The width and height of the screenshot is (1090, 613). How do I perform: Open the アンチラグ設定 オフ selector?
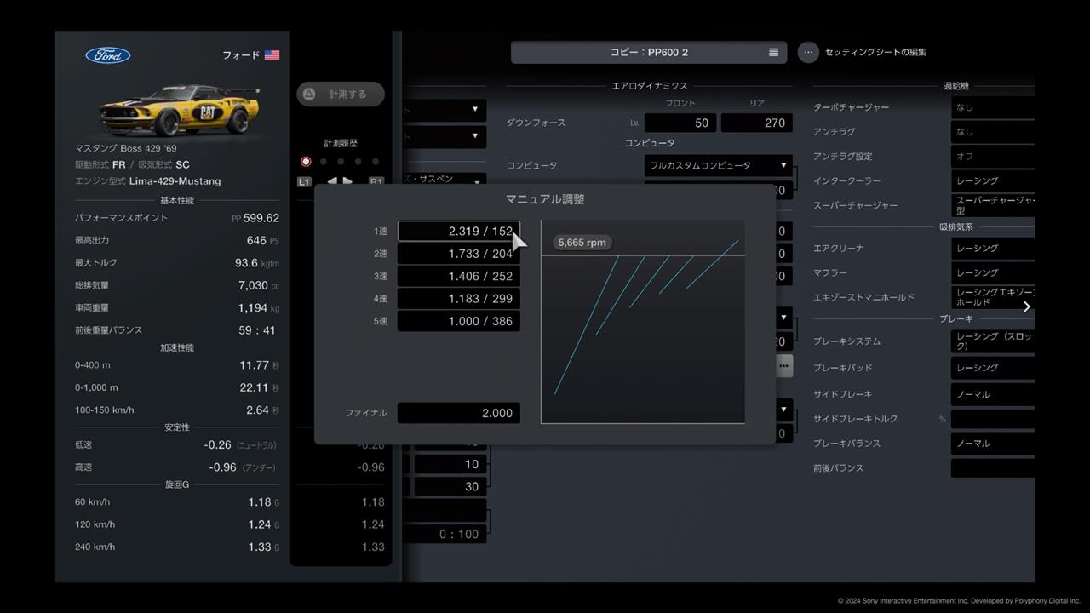click(993, 157)
